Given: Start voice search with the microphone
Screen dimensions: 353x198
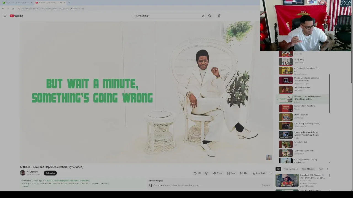Looking at the screenshot, I should [219, 16].
